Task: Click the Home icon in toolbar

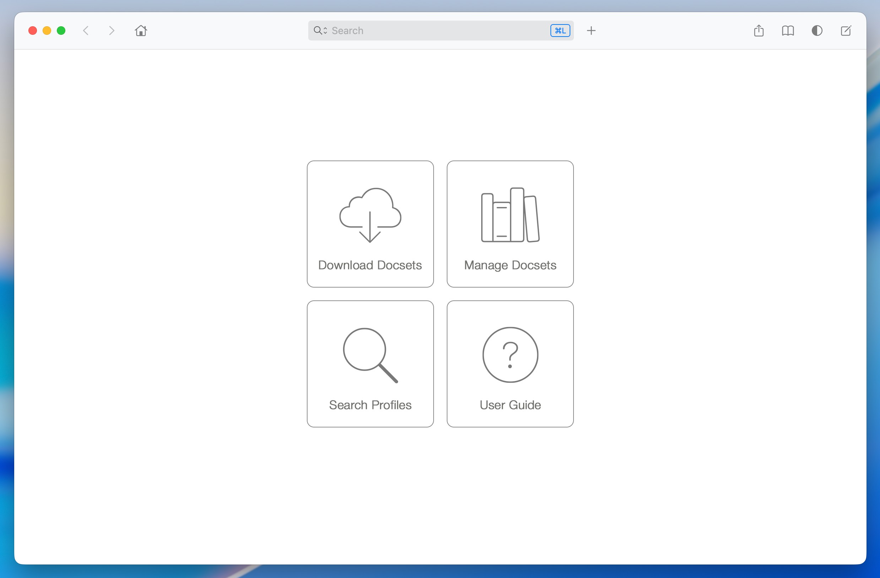Action: pos(141,31)
